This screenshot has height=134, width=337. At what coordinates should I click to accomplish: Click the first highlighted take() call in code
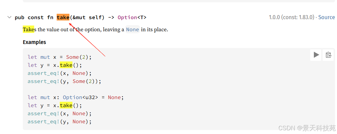click(66, 65)
